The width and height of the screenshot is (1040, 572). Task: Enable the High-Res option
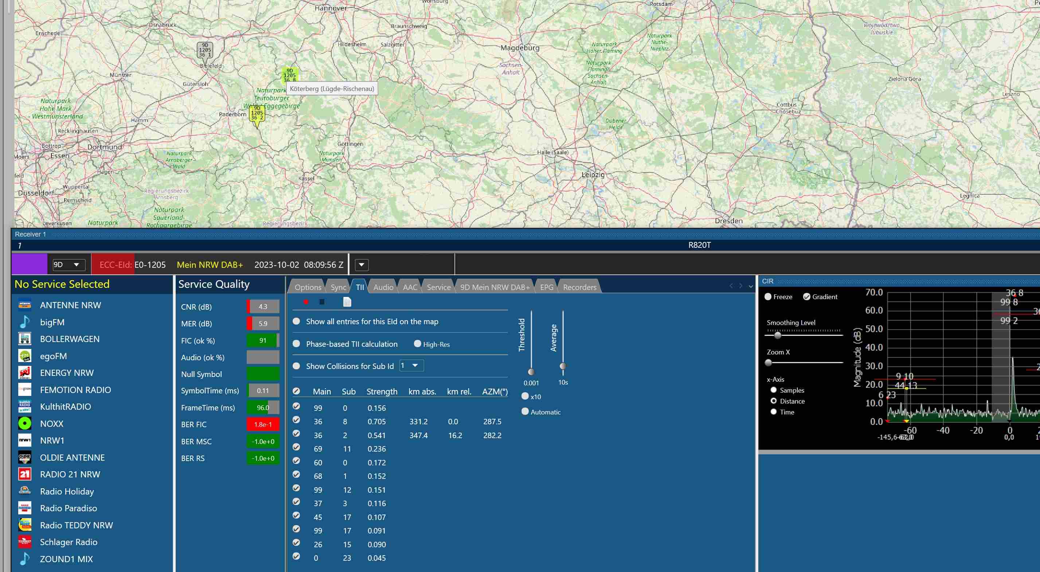[418, 344]
